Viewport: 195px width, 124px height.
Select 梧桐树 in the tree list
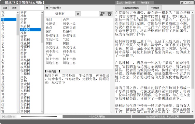tap(30, 30)
